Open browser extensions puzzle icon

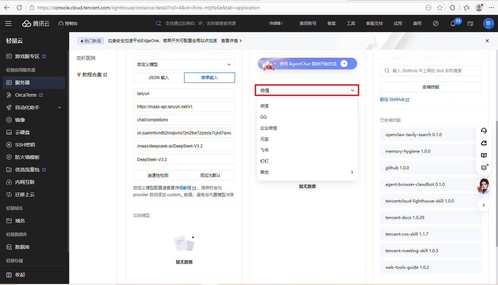452,8
